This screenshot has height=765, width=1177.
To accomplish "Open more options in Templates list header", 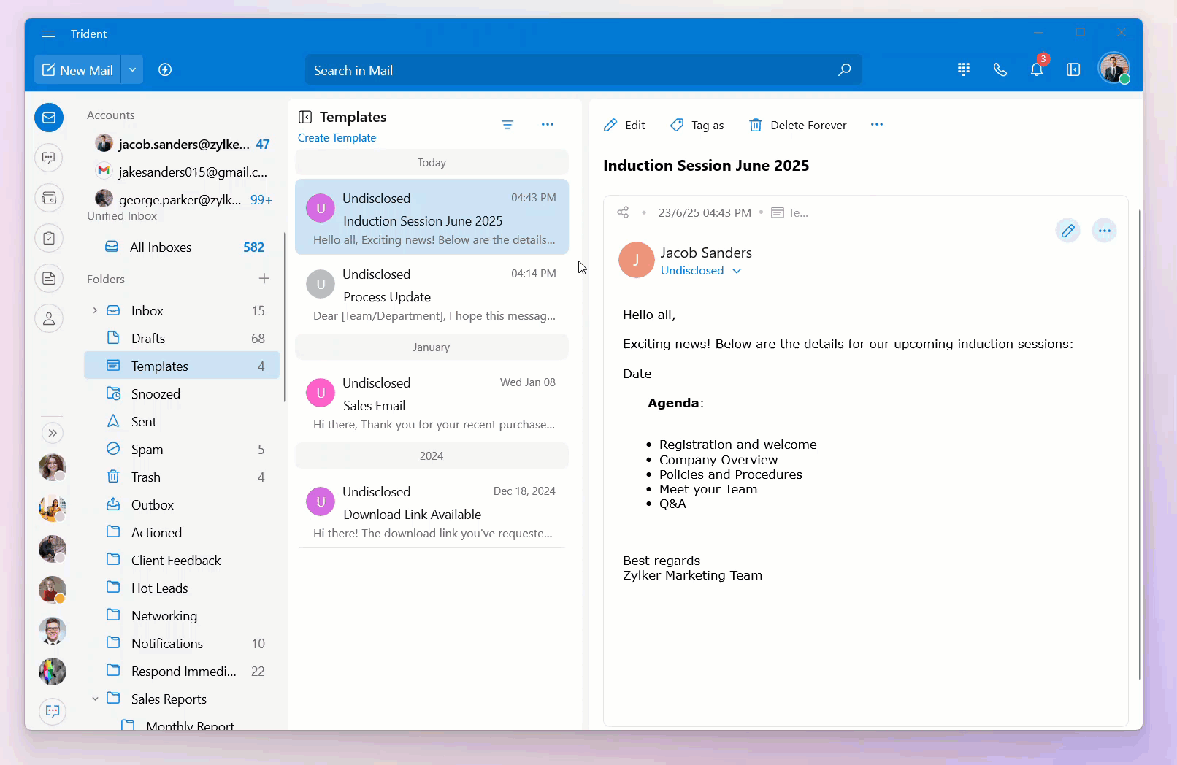I will [548, 124].
